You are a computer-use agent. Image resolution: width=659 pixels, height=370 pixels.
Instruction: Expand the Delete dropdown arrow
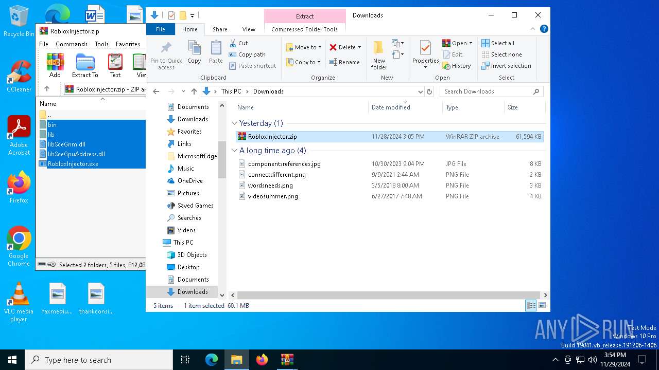click(359, 47)
